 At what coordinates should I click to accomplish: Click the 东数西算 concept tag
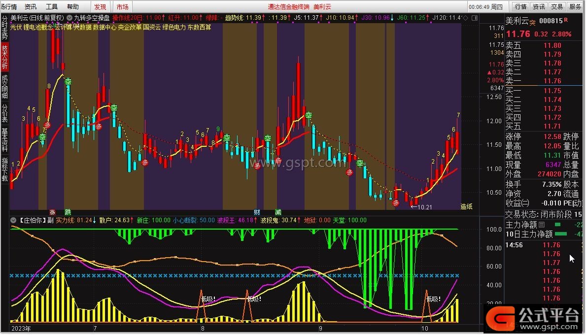200,27
